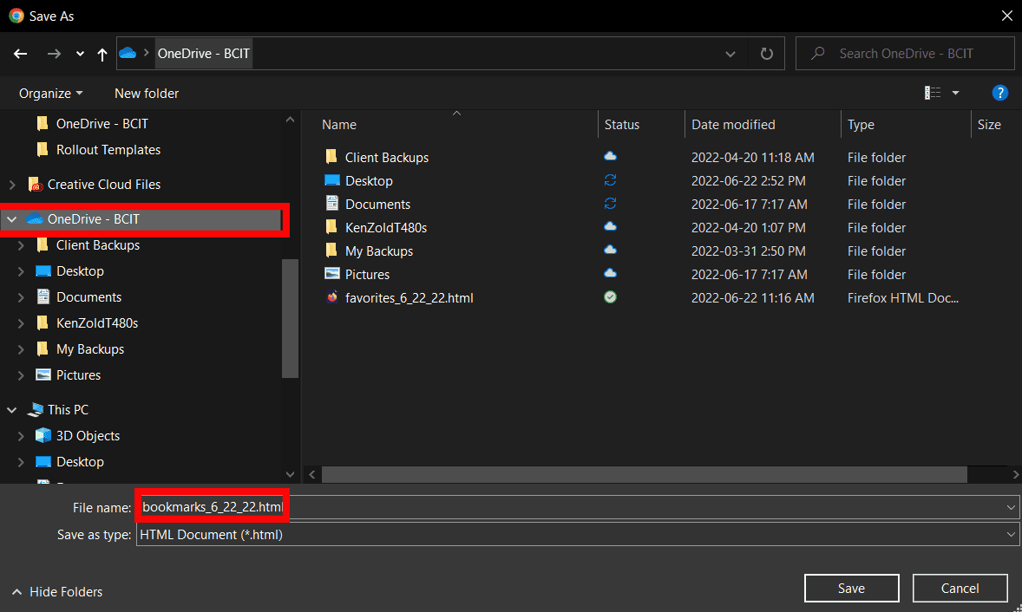Viewport: 1022px width, 612px height.
Task: Click the Save button
Action: [850, 588]
